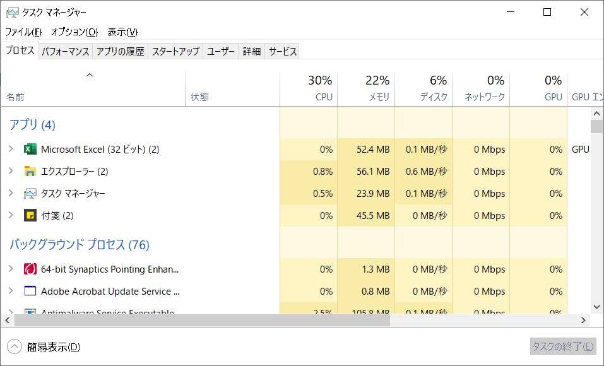This screenshot has height=366, width=604.
Task: Click the エクスプローラー folder icon
Action: click(x=30, y=171)
